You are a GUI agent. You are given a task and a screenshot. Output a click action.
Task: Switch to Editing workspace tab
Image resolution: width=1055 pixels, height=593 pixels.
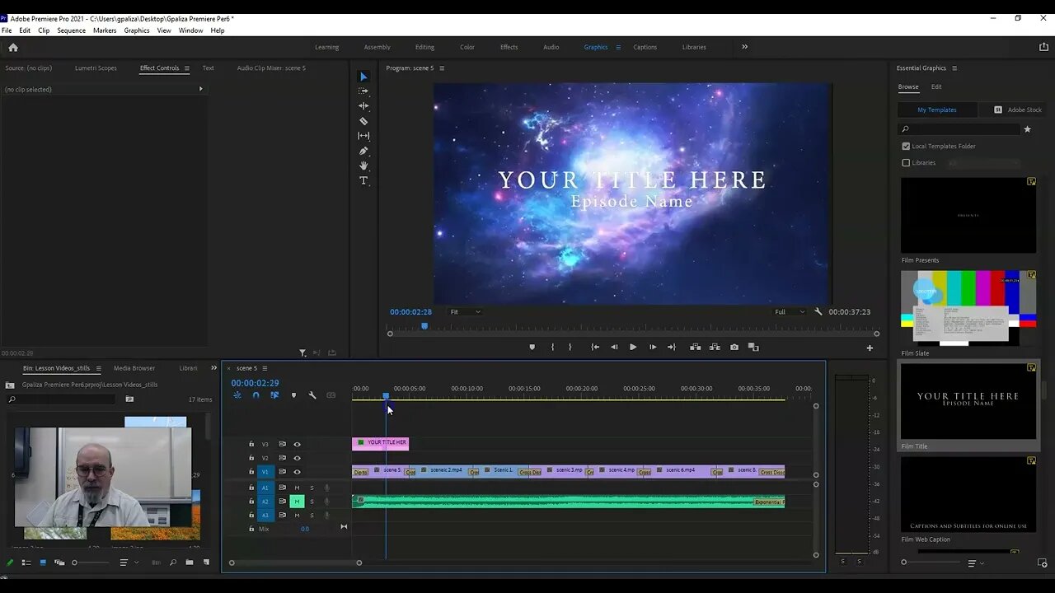point(424,47)
